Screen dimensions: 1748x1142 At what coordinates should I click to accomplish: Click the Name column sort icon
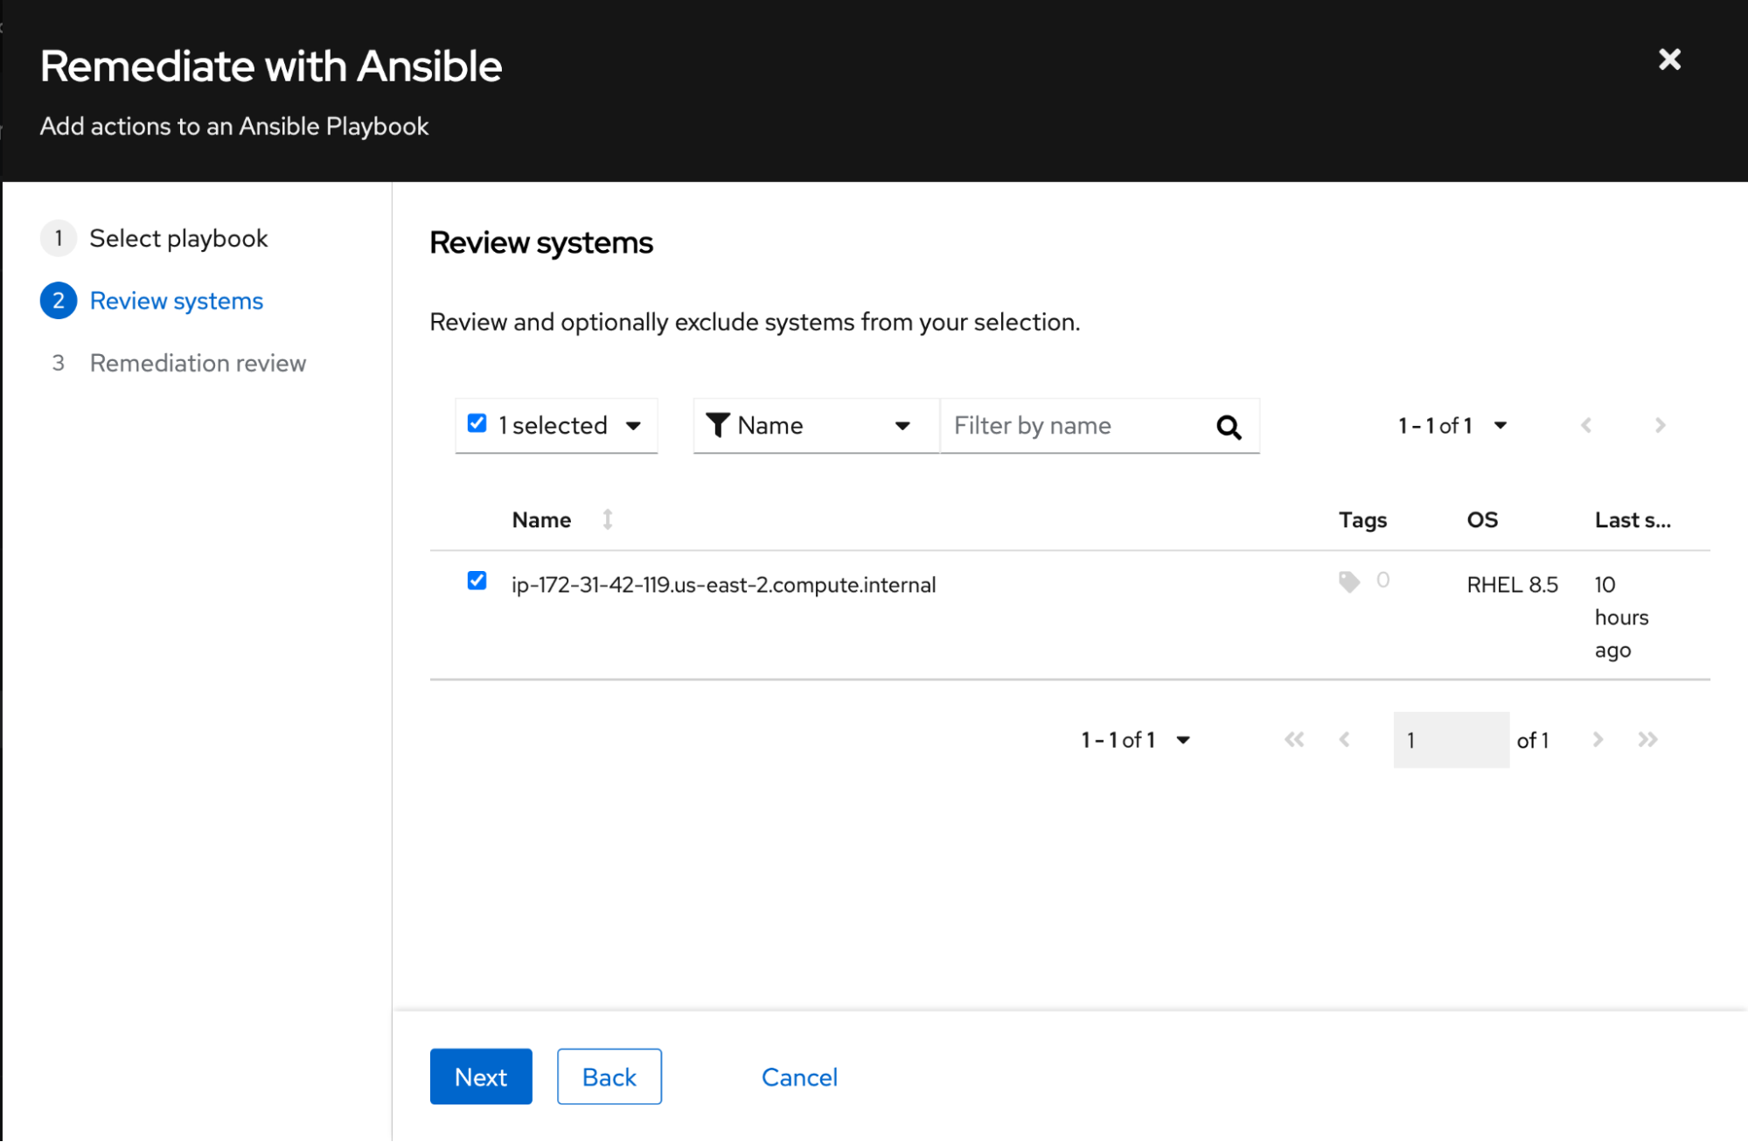click(x=607, y=519)
